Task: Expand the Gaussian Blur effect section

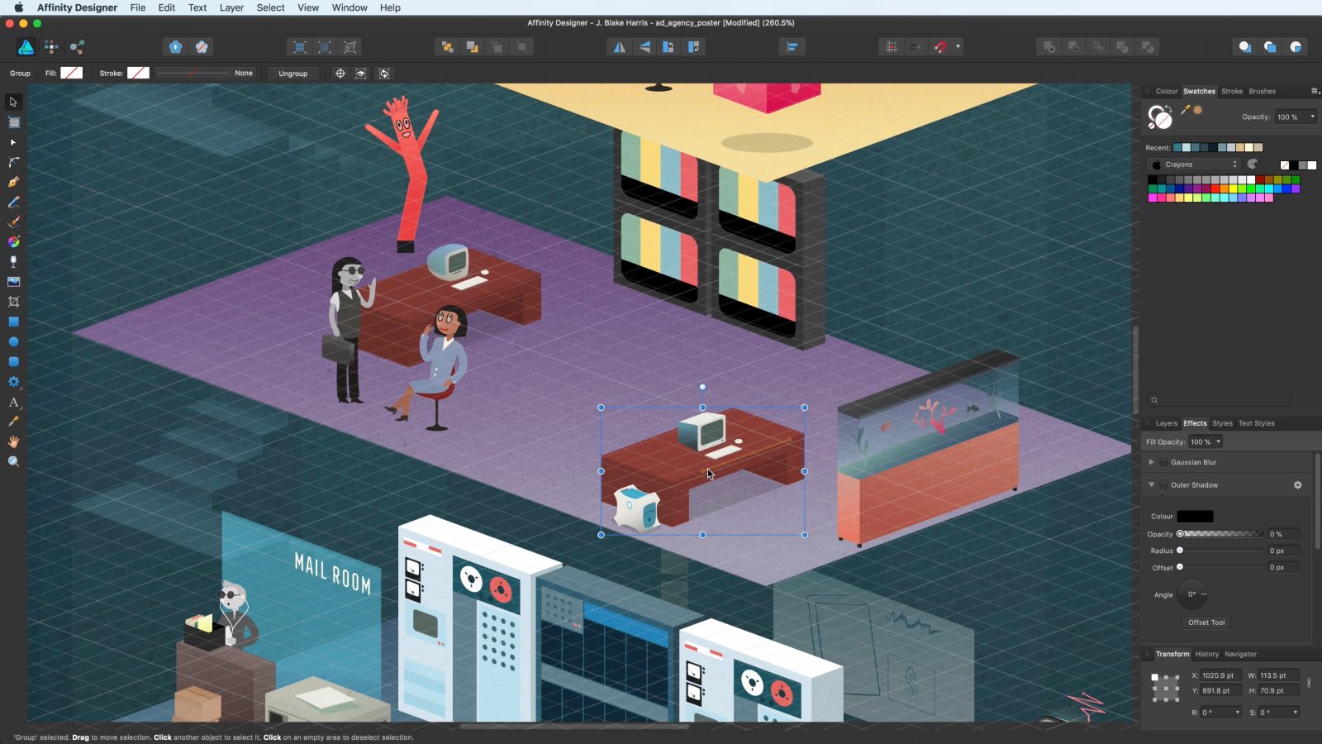Action: pos(1151,462)
